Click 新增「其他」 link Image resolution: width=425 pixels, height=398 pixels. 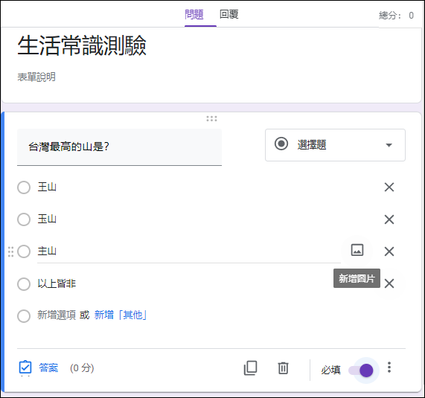[x=121, y=315]
